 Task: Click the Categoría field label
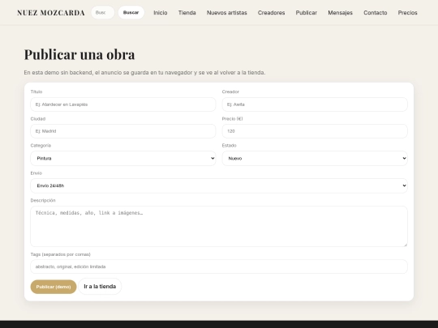pyautogui.click(x=41, y=145)
